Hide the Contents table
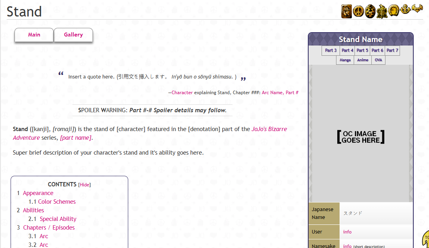429x248 pixels. [84, 185]
